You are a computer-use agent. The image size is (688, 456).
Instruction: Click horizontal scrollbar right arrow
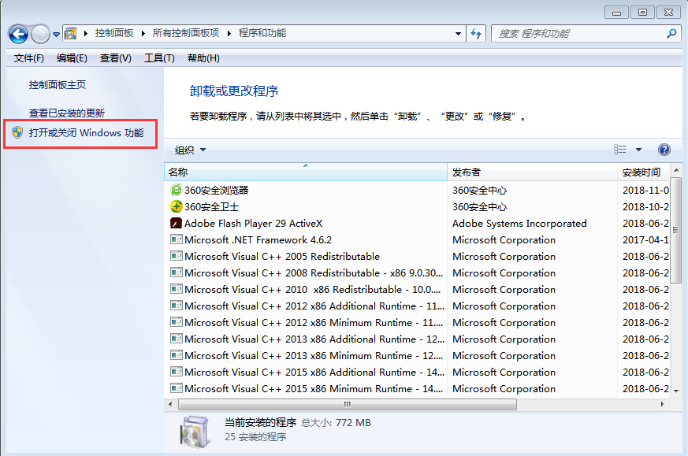click(x=663, y=404)
